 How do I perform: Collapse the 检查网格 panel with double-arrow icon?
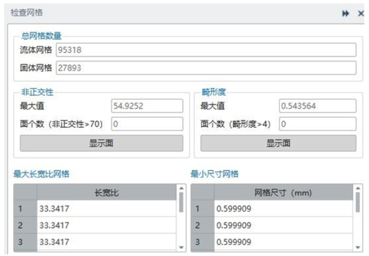[346, 13]
